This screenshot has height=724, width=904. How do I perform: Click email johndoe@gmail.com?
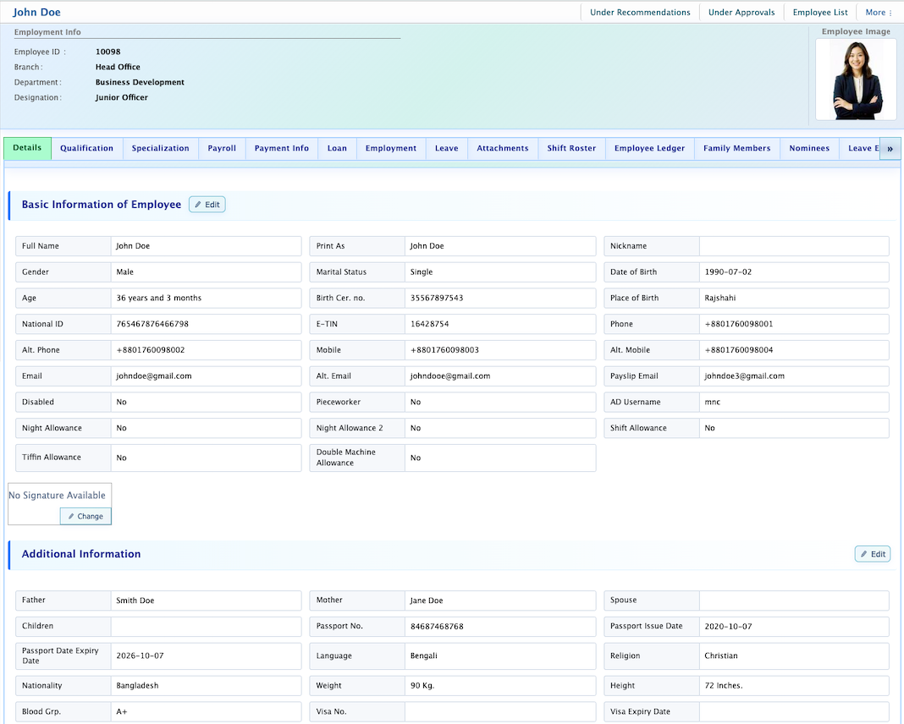[154, 376]
